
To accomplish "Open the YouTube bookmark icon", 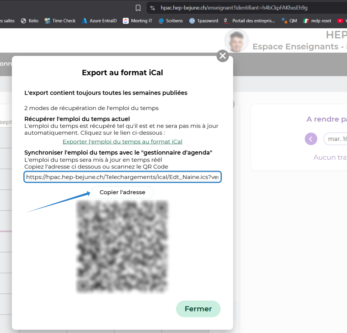I will pyautogui.click(x=340, y=21).
